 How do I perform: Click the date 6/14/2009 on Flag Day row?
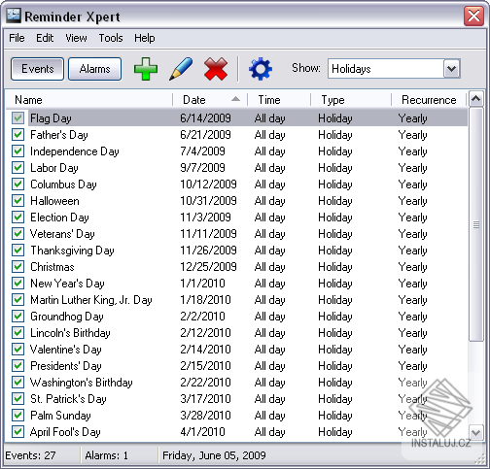click(x=205, y=118)
